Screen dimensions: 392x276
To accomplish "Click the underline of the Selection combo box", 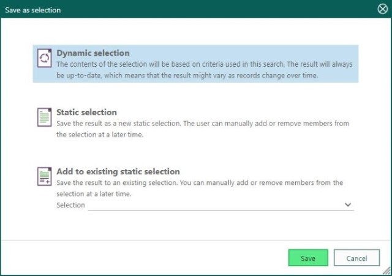I will [x=221, y=211].
